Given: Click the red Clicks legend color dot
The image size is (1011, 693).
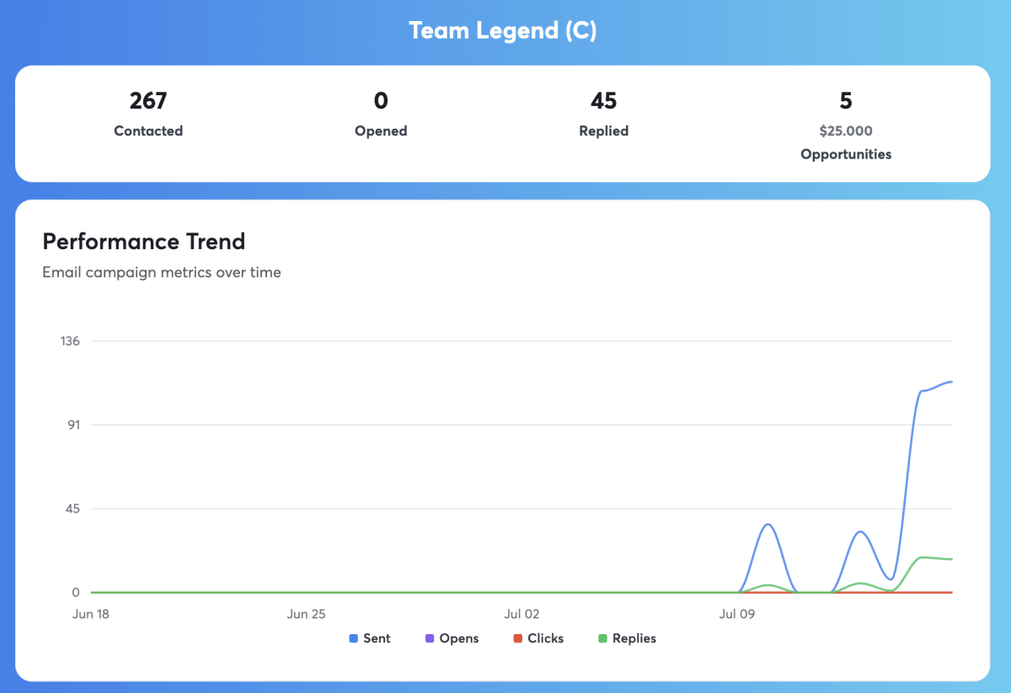Looking at the screenshot, I should click(x=518, y=639).
